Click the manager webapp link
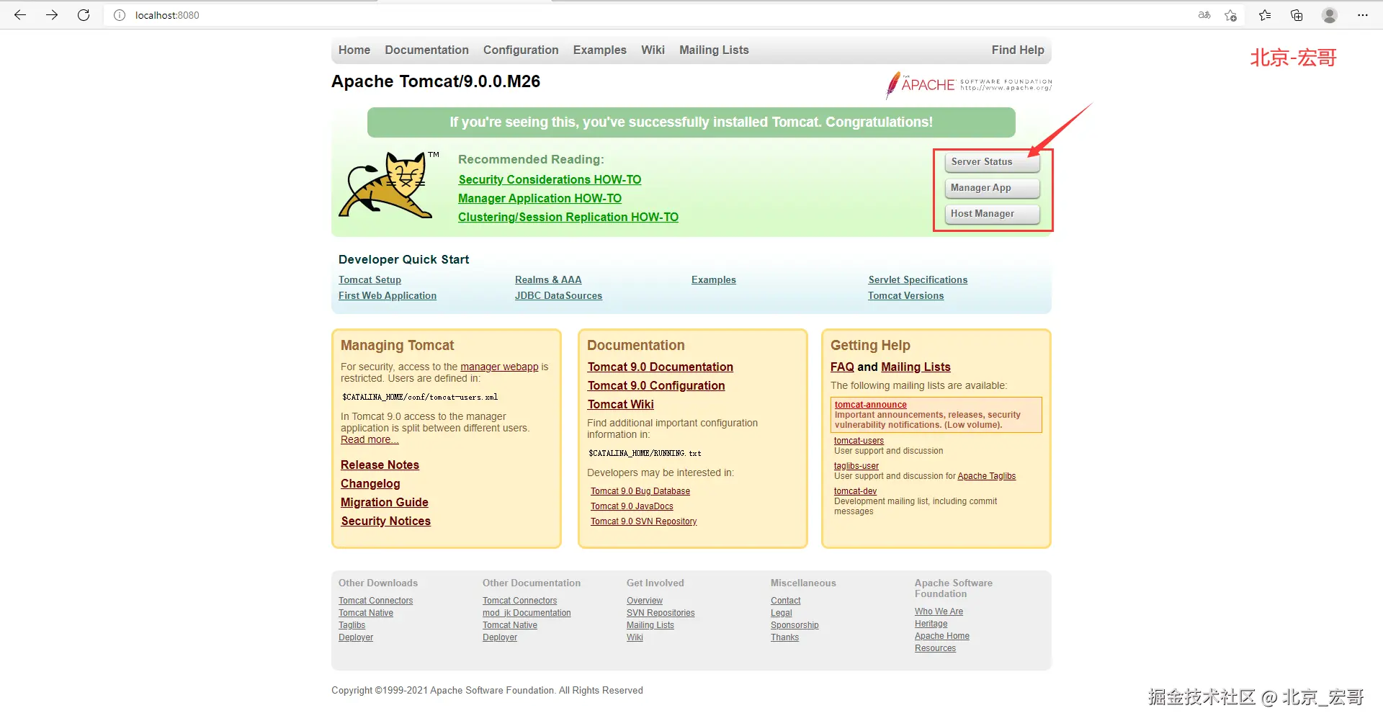 (499, 367)
